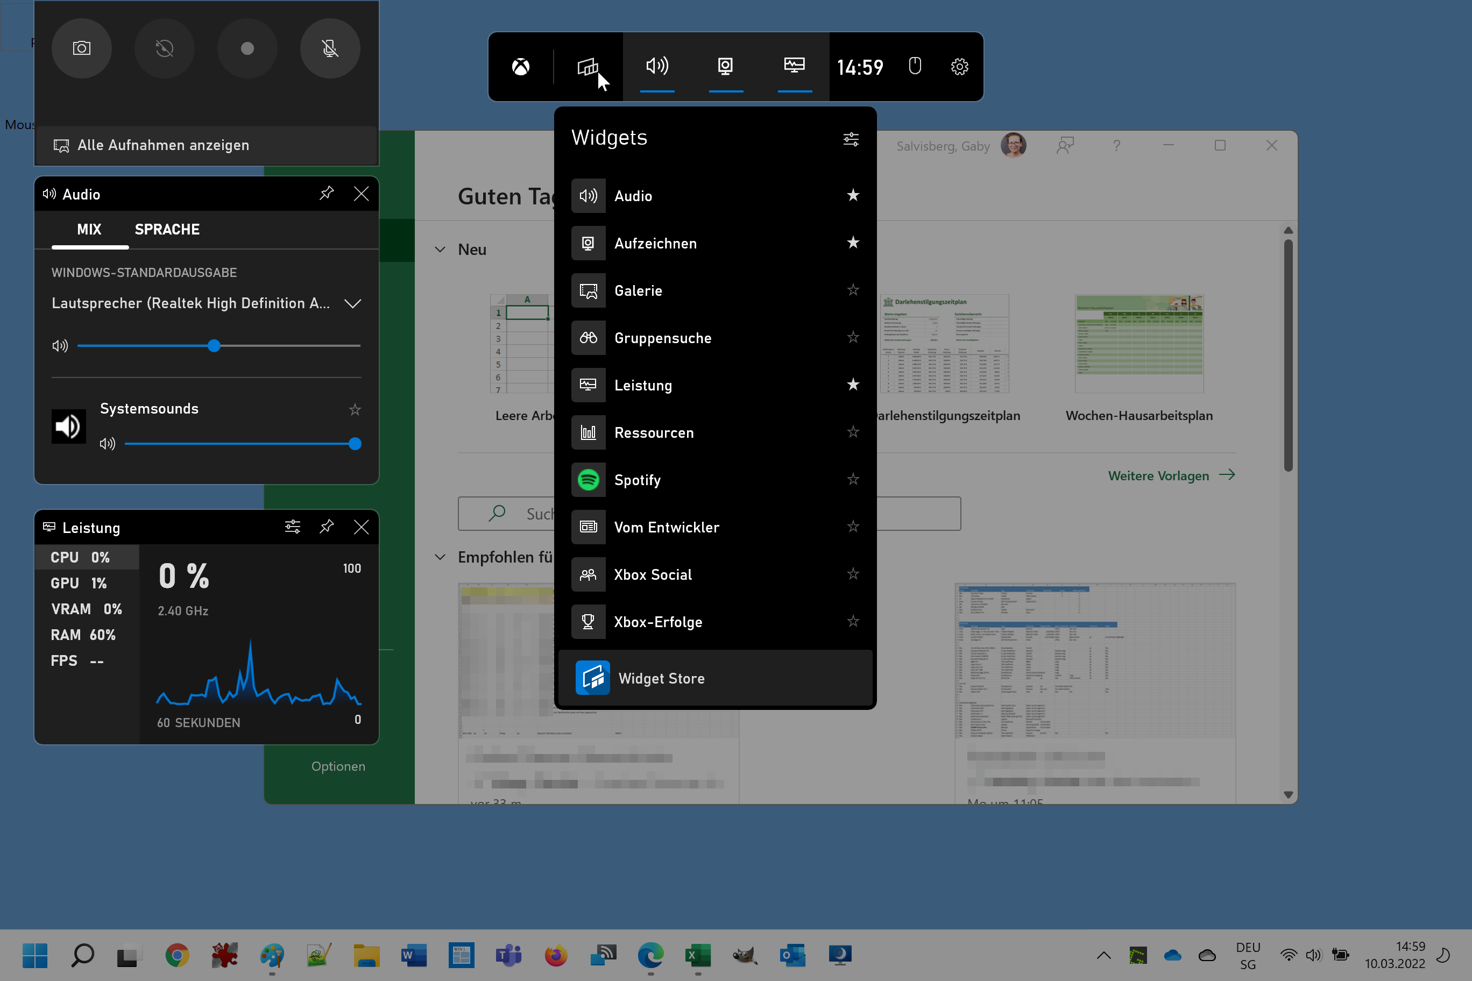Start recording with the record button

coord(246,48)
